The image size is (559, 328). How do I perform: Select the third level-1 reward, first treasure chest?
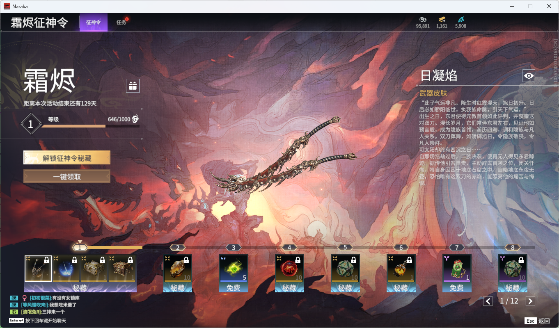[x=94, y=269]
